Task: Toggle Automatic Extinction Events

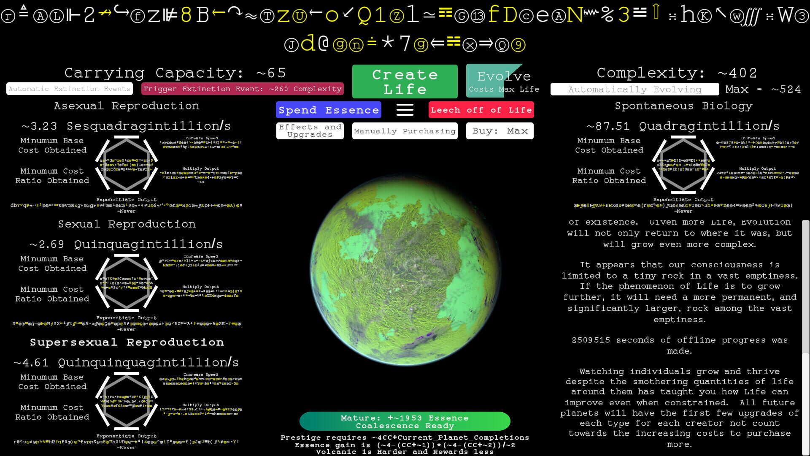Action: pos(69,89)
